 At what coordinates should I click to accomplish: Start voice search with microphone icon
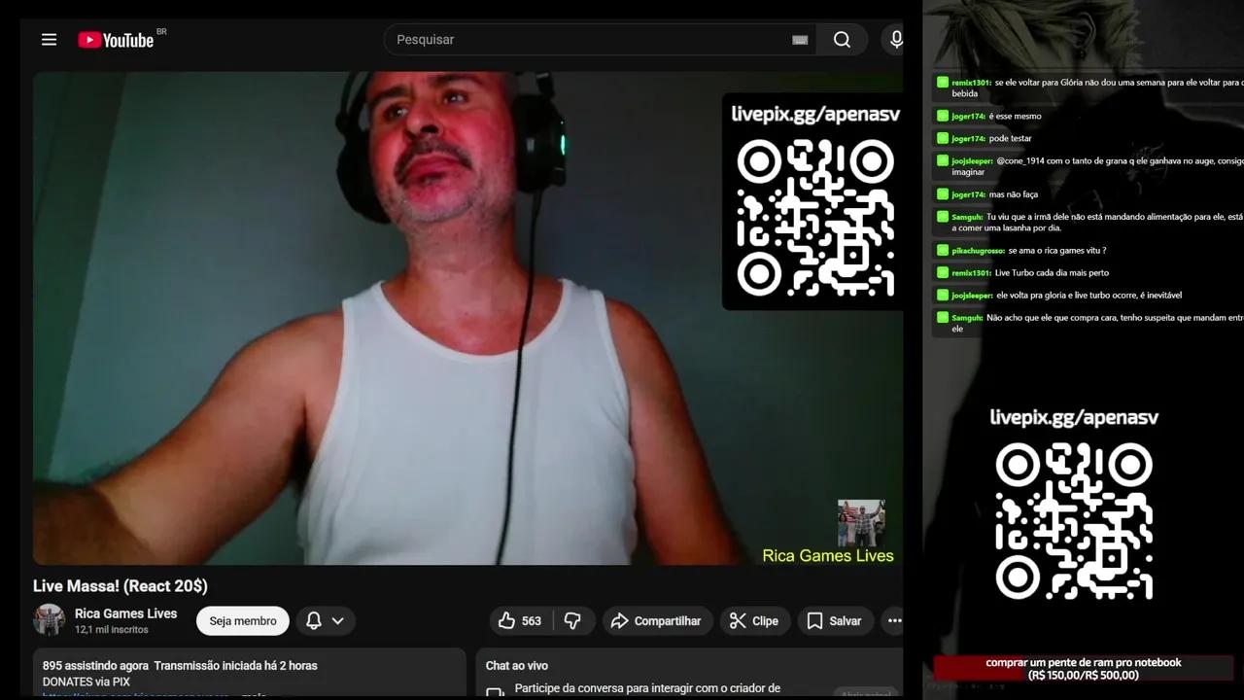894,40
